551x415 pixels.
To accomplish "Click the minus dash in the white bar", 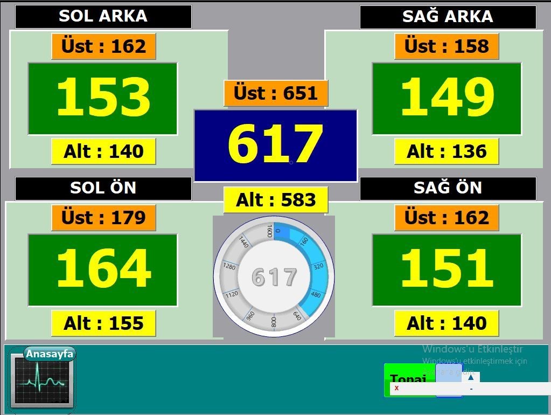I will point(471,389).
